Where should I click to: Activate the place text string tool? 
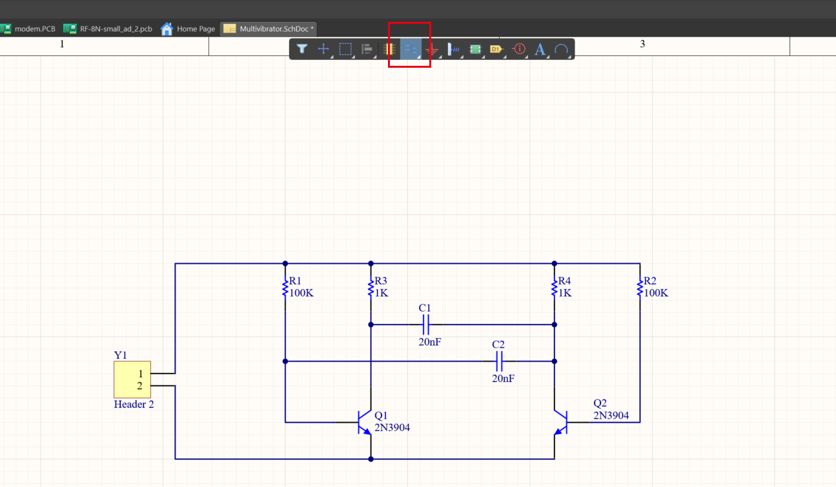[540, 48]
